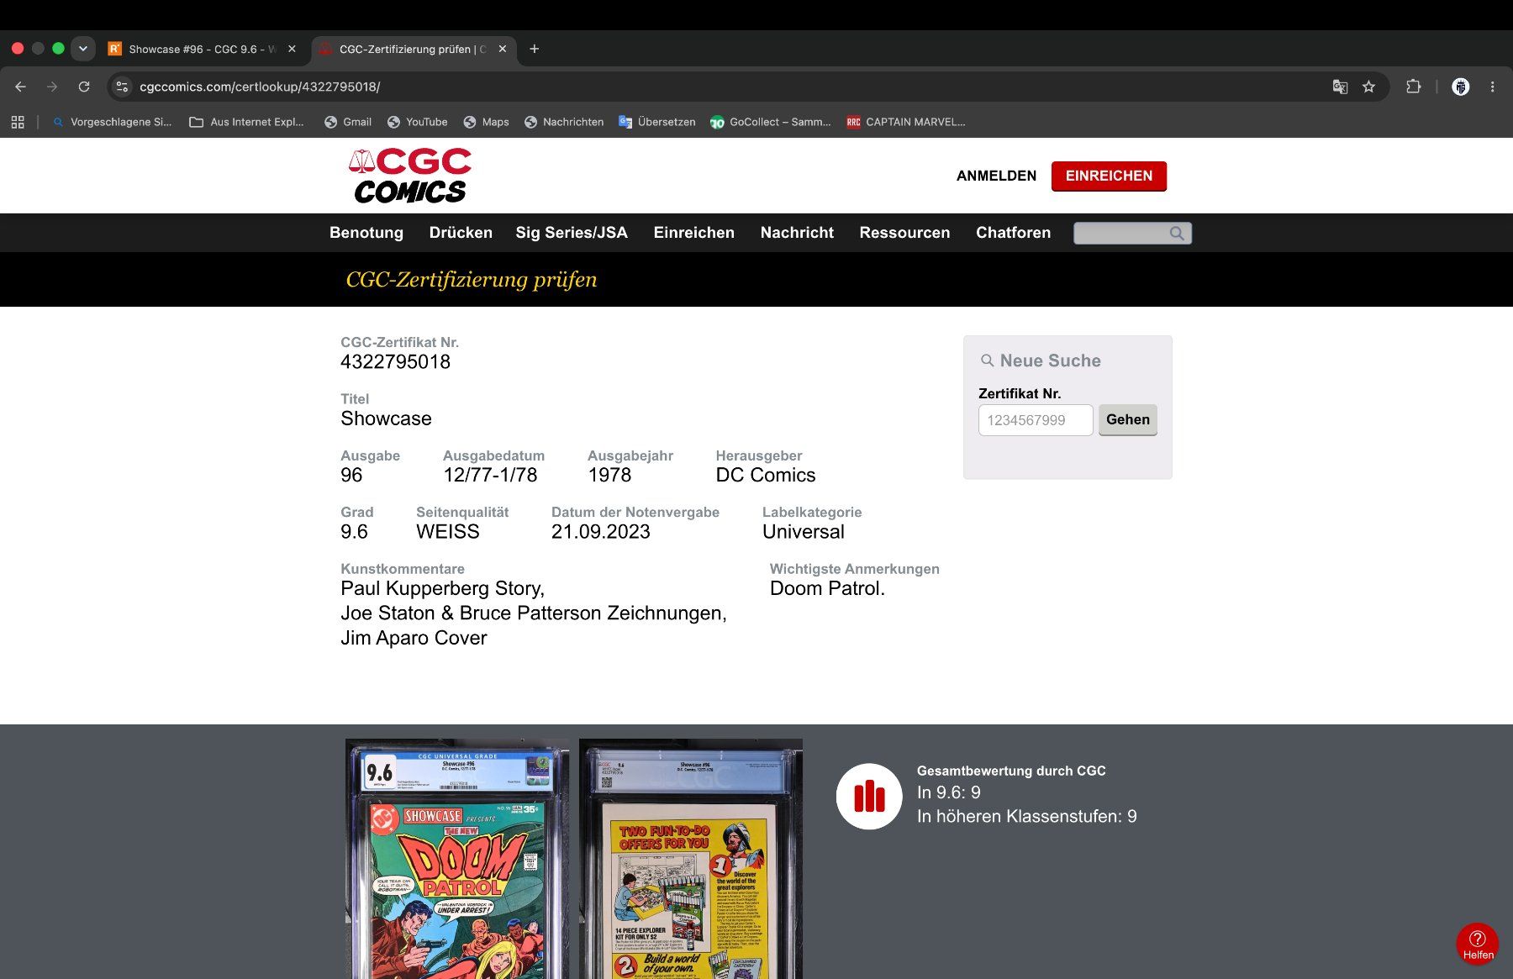Click the address bar URL
The height and width of the screenshot is (979, 1513).
260,87
